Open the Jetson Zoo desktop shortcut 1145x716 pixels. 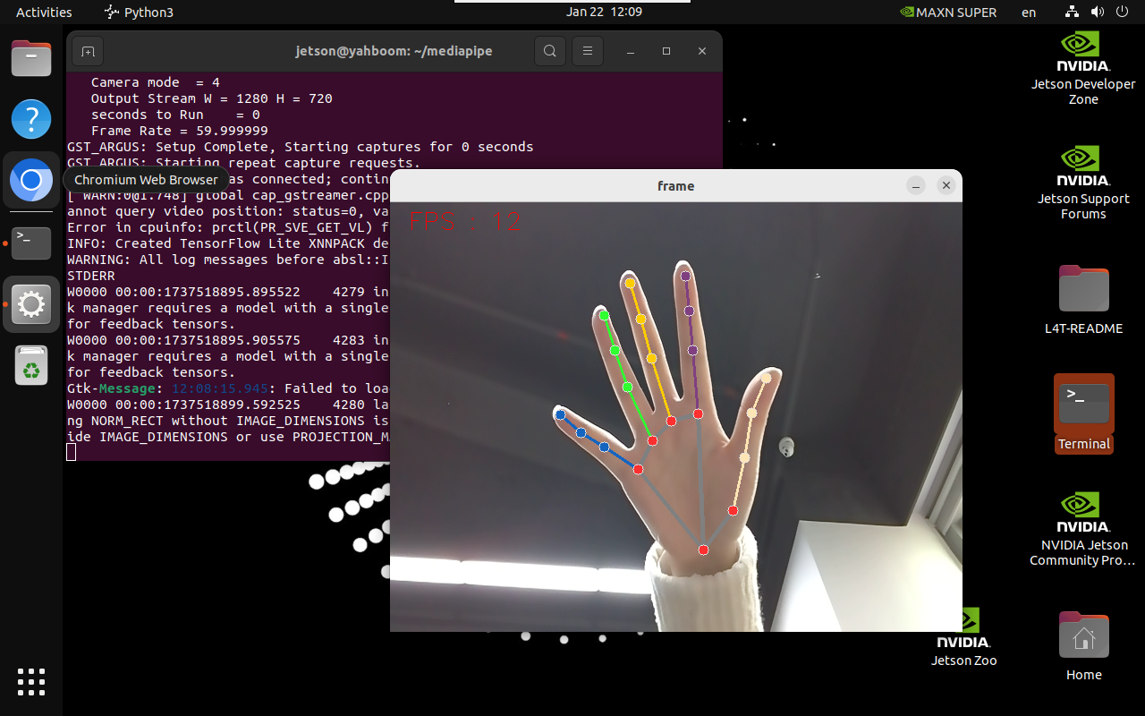click(963, 638)
